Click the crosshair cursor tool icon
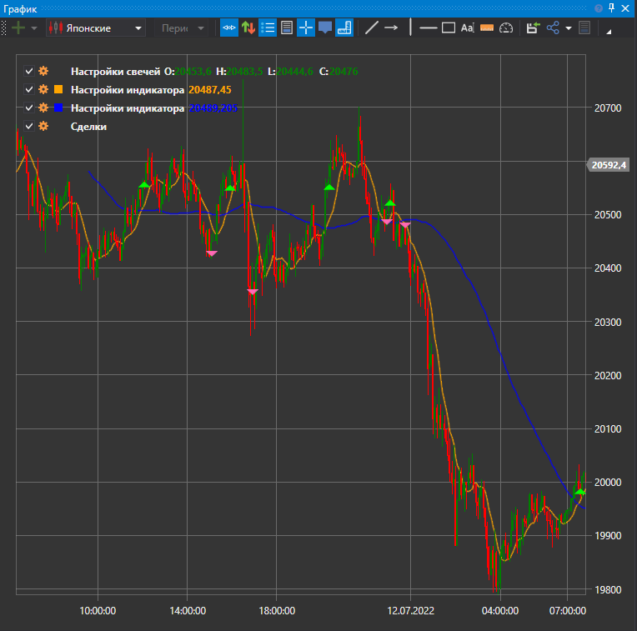 coord(306,28)
